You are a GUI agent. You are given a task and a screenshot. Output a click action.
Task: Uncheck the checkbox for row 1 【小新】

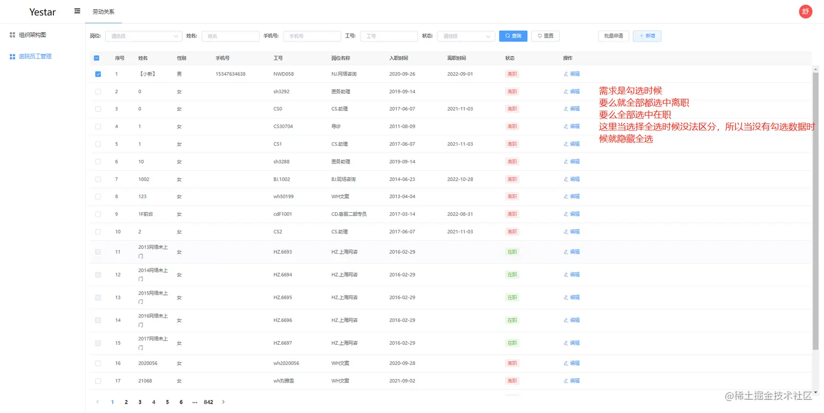pyautogui.click(x=98, y=74)
